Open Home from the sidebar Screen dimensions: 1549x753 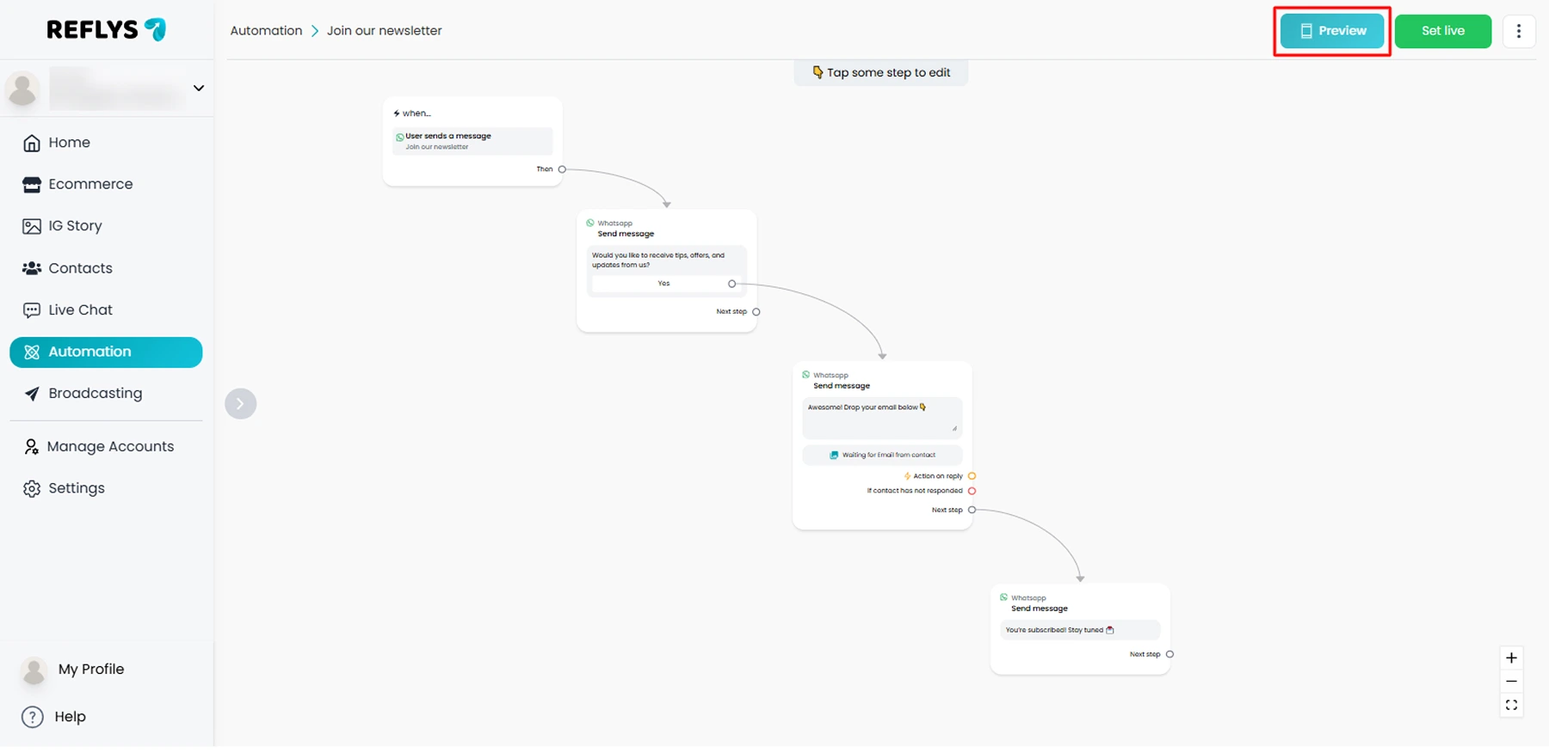coord(69,143)
